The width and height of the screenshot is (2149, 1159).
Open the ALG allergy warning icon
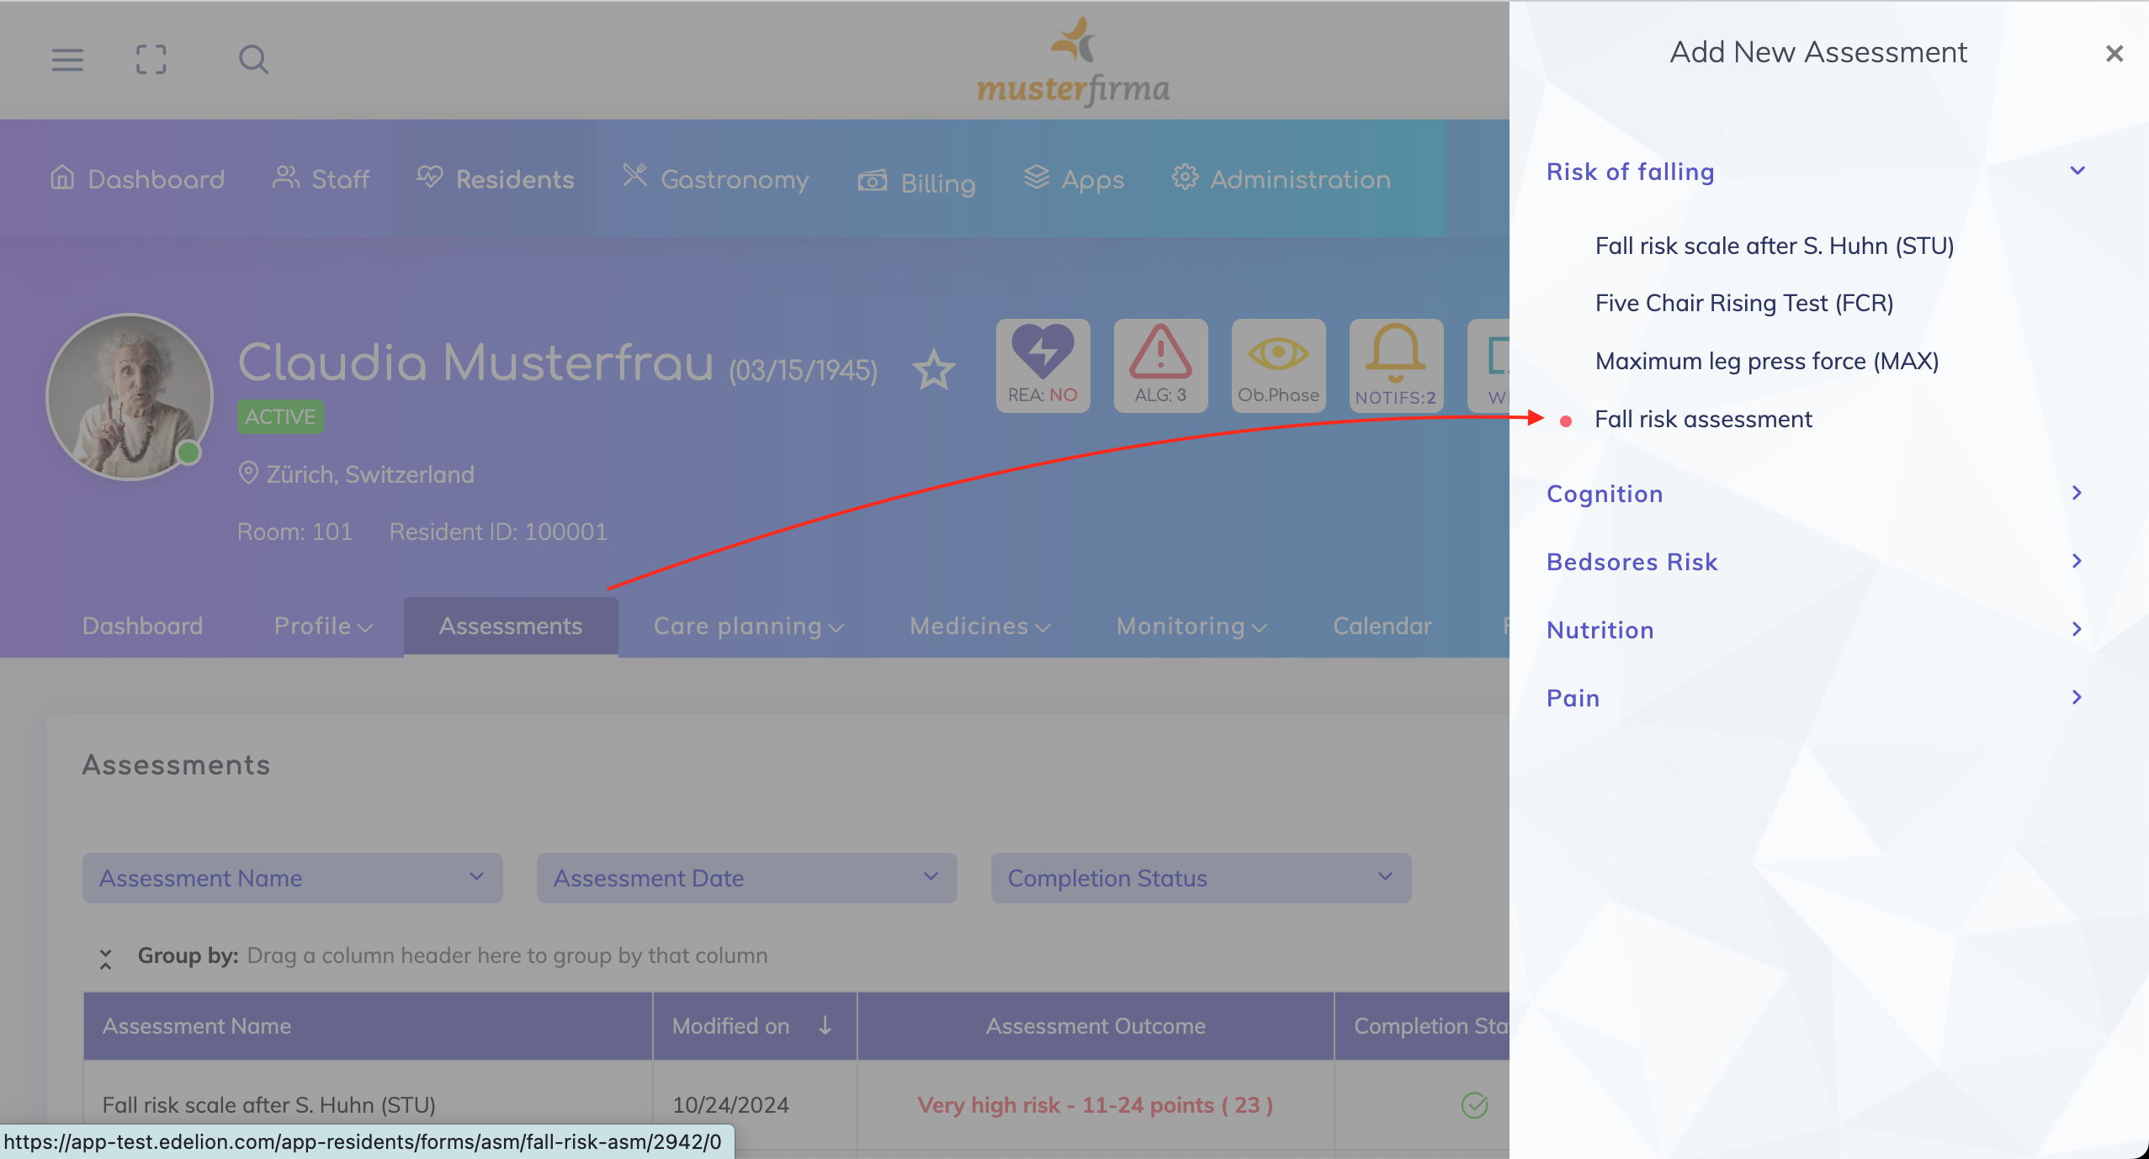pos(1160,365)
